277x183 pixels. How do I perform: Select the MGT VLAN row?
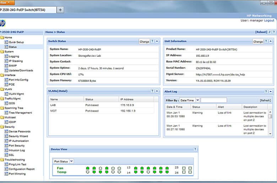click(101, 111)
